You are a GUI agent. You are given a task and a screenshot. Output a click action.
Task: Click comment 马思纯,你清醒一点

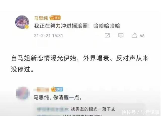[58, 97]
